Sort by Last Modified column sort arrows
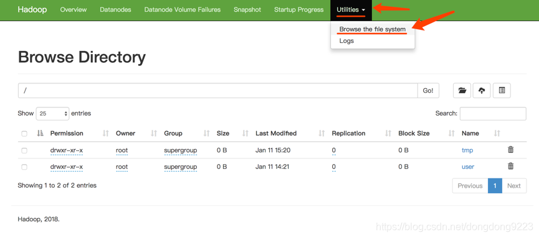Viewport: 539px width, 238px height. pyautogui.click(x=322, y=134)
